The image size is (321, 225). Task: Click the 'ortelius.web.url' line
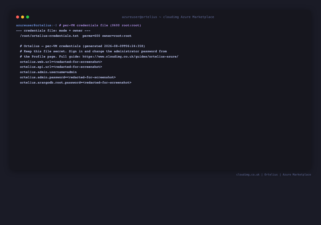61,62
